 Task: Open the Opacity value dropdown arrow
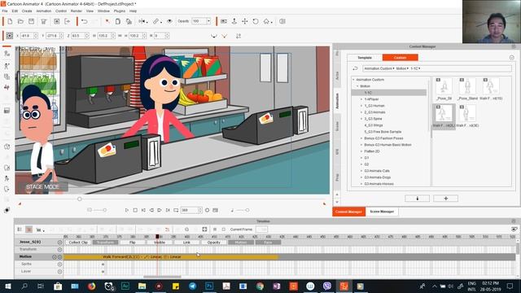[x=208, y=21]
